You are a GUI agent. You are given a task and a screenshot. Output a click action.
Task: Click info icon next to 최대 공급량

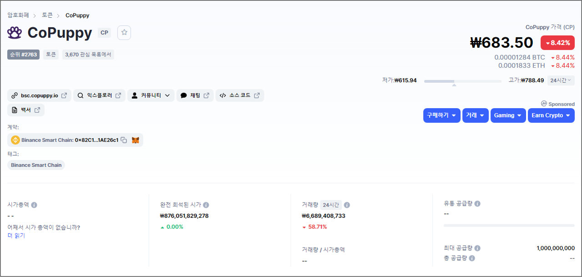[477, 248]
